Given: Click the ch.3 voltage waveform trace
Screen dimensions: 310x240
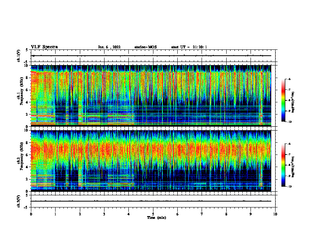Looking at the screenshot, I should [151, 201].
